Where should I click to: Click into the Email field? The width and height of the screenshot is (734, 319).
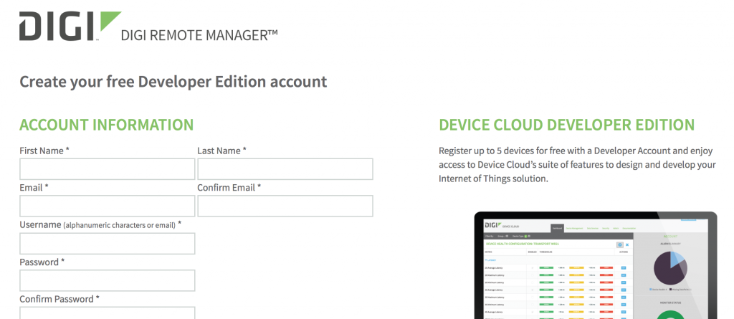[108, 206]
